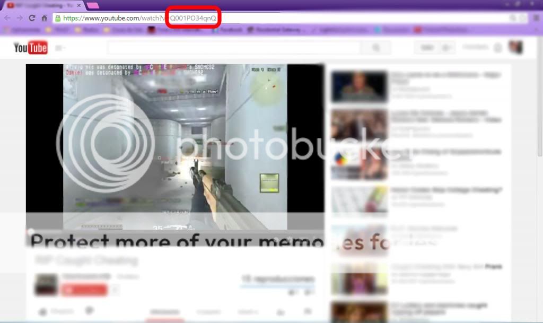Open the Chrome menu at the toolbar's end
This screenshot has width=543, height=323.
pos(537,18)
